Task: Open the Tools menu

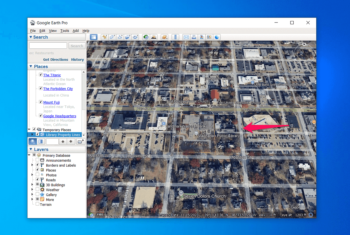Action: 64,31
